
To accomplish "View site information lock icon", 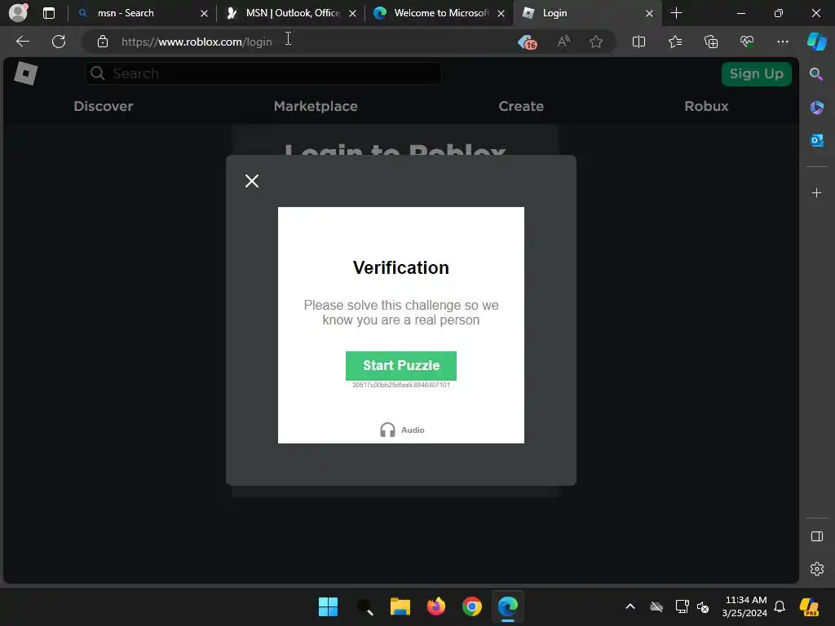I will 103,42.
